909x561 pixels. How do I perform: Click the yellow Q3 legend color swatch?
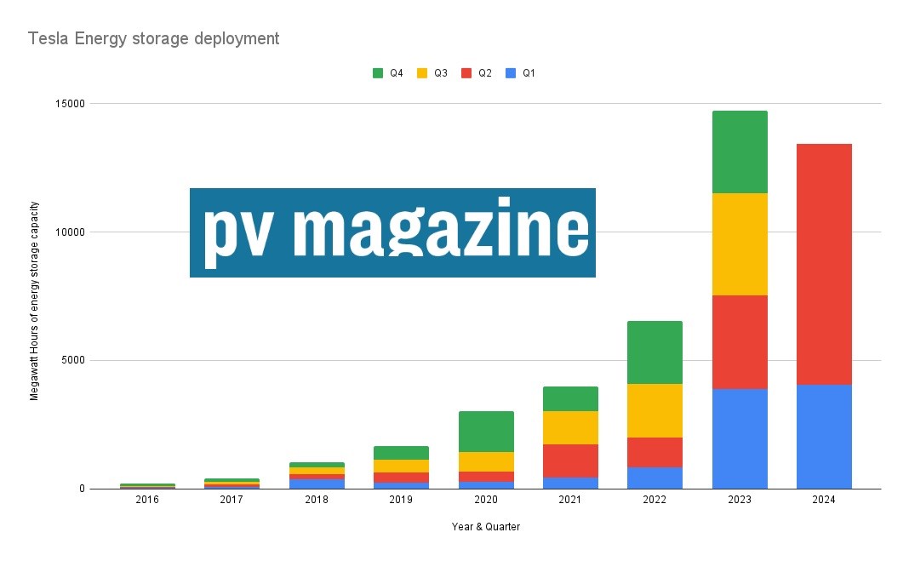coord(422,73)
